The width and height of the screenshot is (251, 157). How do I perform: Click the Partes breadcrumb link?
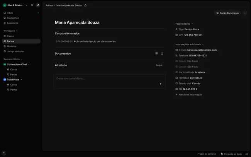[x=49, y=5]
